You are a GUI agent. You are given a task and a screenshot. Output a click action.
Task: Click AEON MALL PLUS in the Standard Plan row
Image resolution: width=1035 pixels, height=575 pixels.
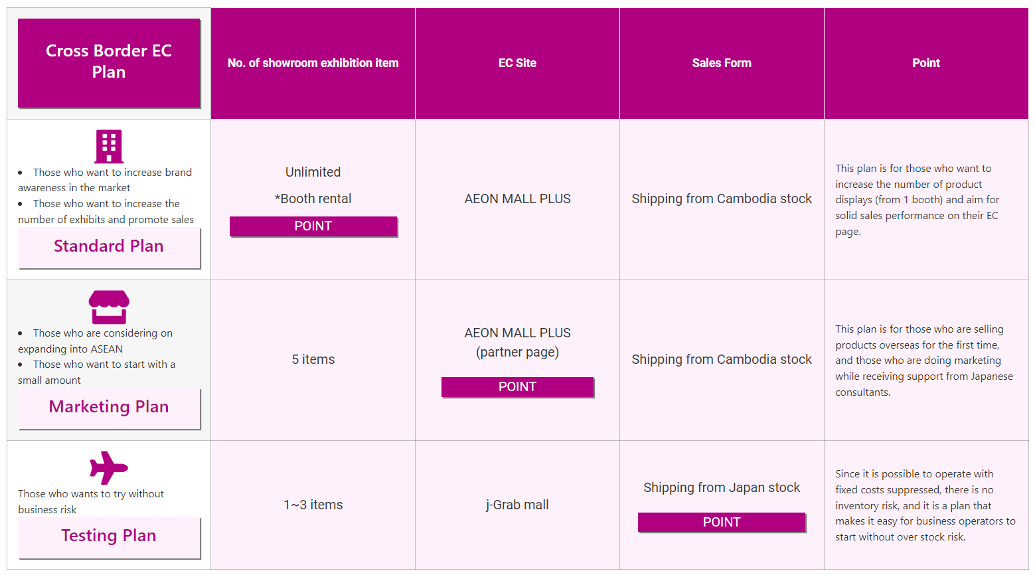tap(517, 199)
